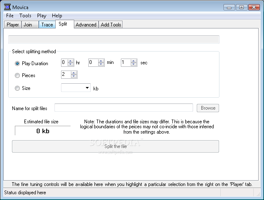
Task: Close the Movica window
Action: 254,7
